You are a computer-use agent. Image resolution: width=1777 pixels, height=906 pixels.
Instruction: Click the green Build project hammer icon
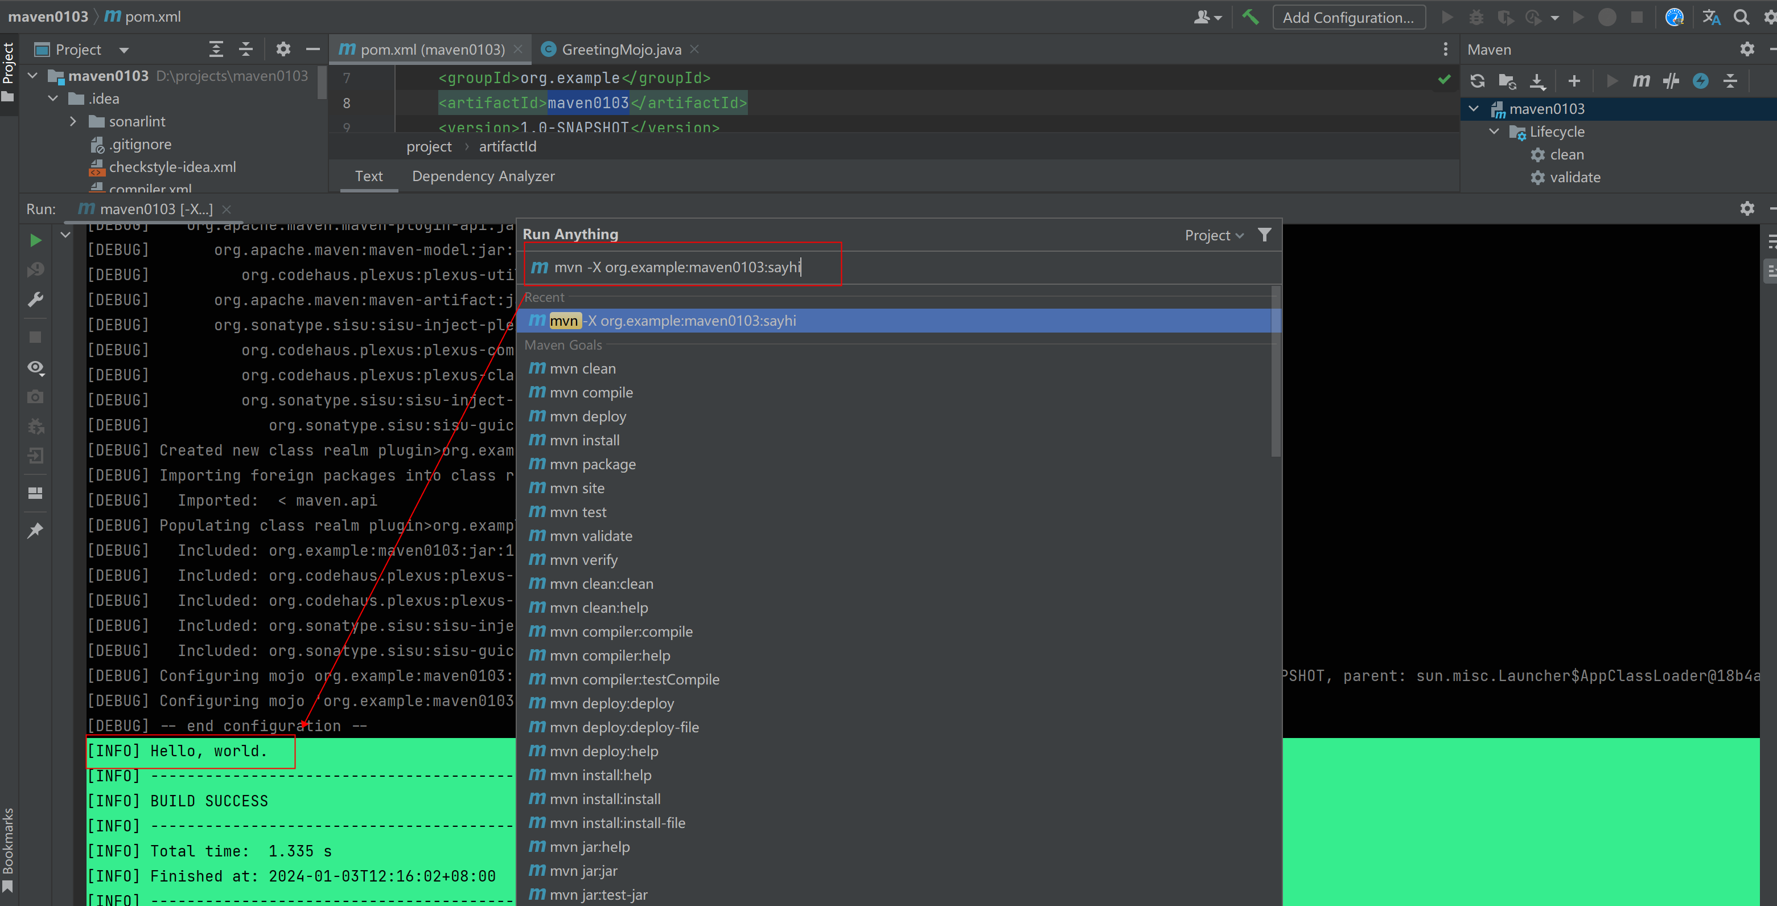[x=1250, y=17]
